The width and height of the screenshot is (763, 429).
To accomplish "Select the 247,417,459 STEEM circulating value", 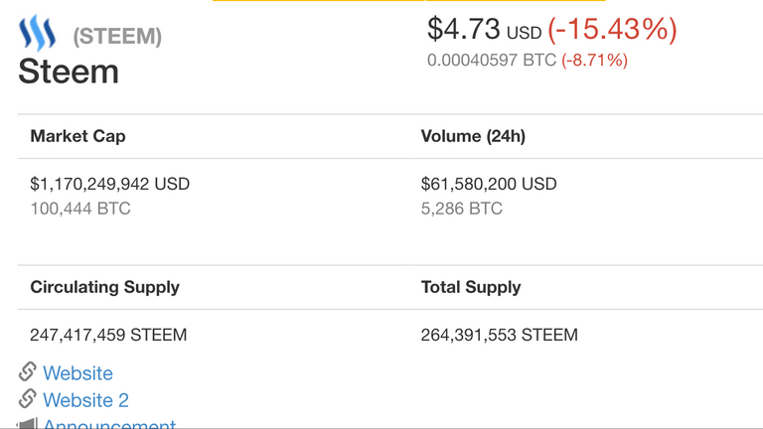I will 108,335.
